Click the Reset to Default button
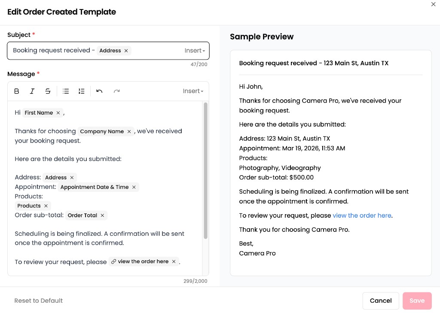The image size is (440, 313). pyautogui.click(x=39, y=301)
